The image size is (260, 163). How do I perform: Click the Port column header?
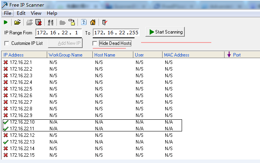tap(242, 55)
